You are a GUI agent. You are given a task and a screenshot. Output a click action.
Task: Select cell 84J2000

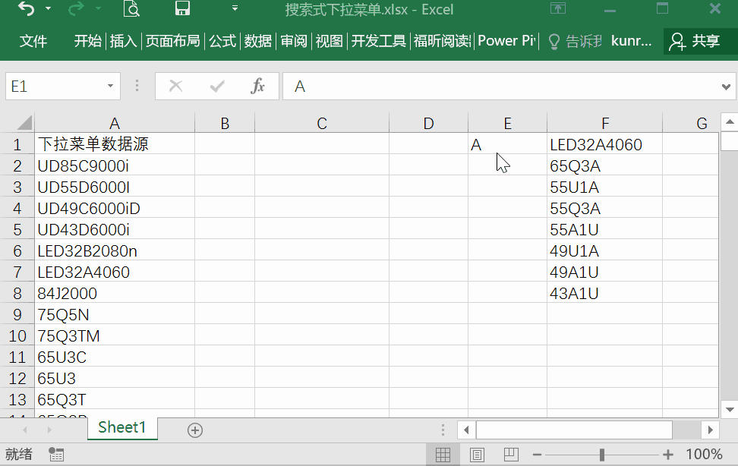[115, 293]
